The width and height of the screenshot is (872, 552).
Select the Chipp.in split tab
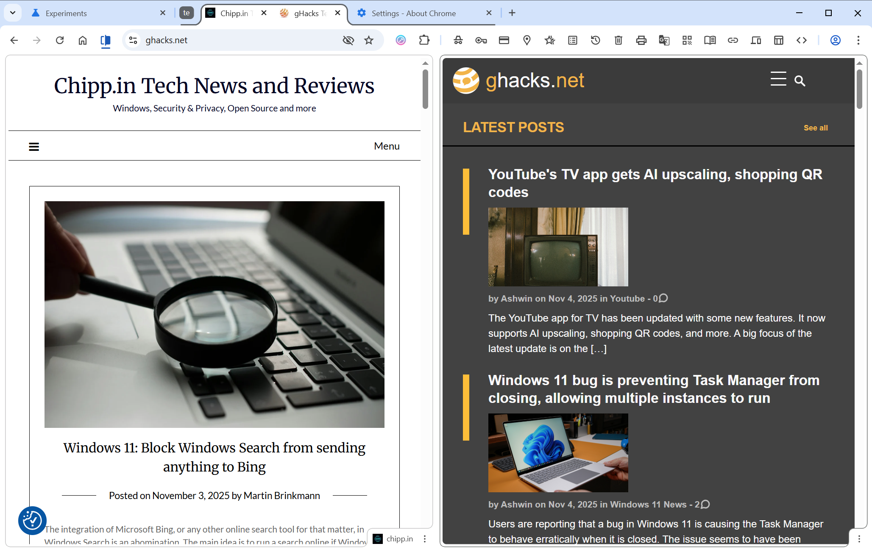236,13
